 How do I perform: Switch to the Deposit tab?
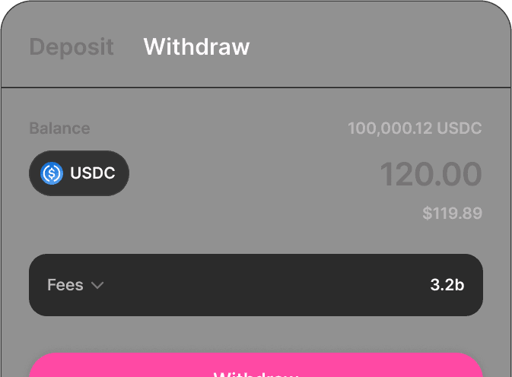click(72, 47)
